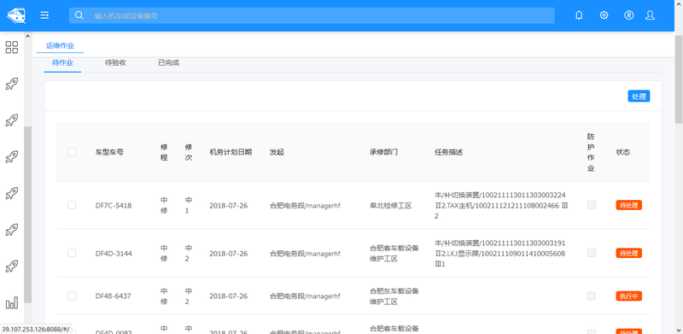
Task: Click the 修次 column header
Action: tap(189, 152)
